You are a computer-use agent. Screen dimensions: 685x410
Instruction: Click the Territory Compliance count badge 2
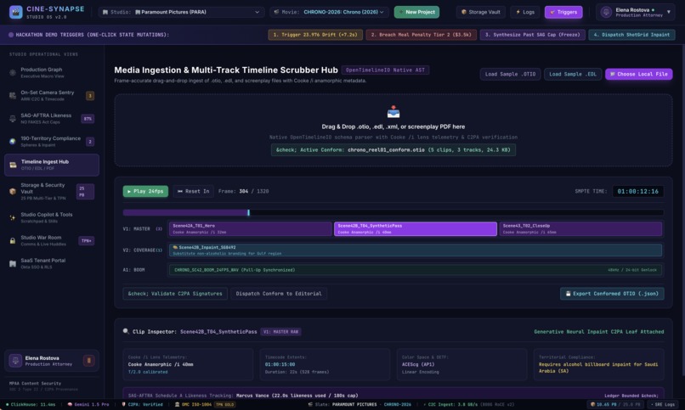[x=90, y=141]
